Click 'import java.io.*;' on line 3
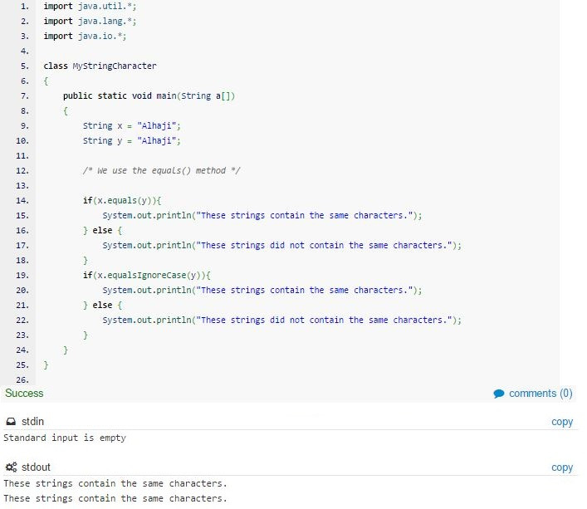The image size is (587, 509). [85, 37]
